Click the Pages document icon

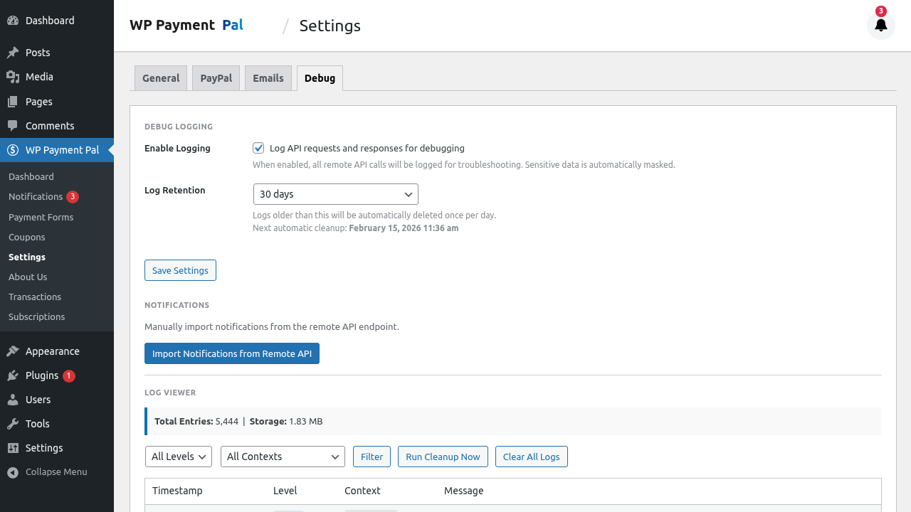click(11, 101)
